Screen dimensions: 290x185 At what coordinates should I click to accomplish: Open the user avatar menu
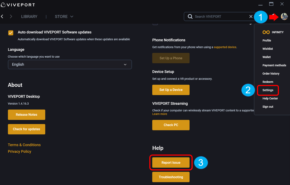[x=284, y=16]
